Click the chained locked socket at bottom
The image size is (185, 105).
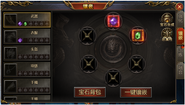[x=113, y=78]
